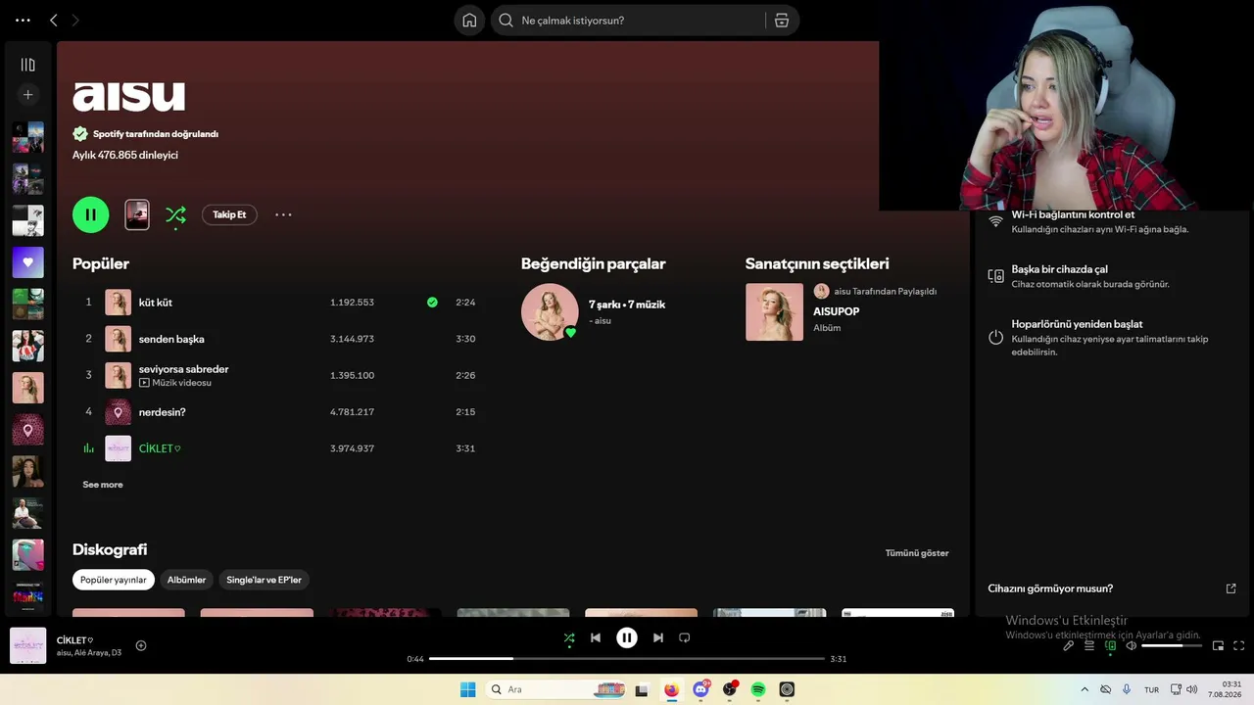Mute the Spotify volume

pyautogui.click(x=1132, y=646)
